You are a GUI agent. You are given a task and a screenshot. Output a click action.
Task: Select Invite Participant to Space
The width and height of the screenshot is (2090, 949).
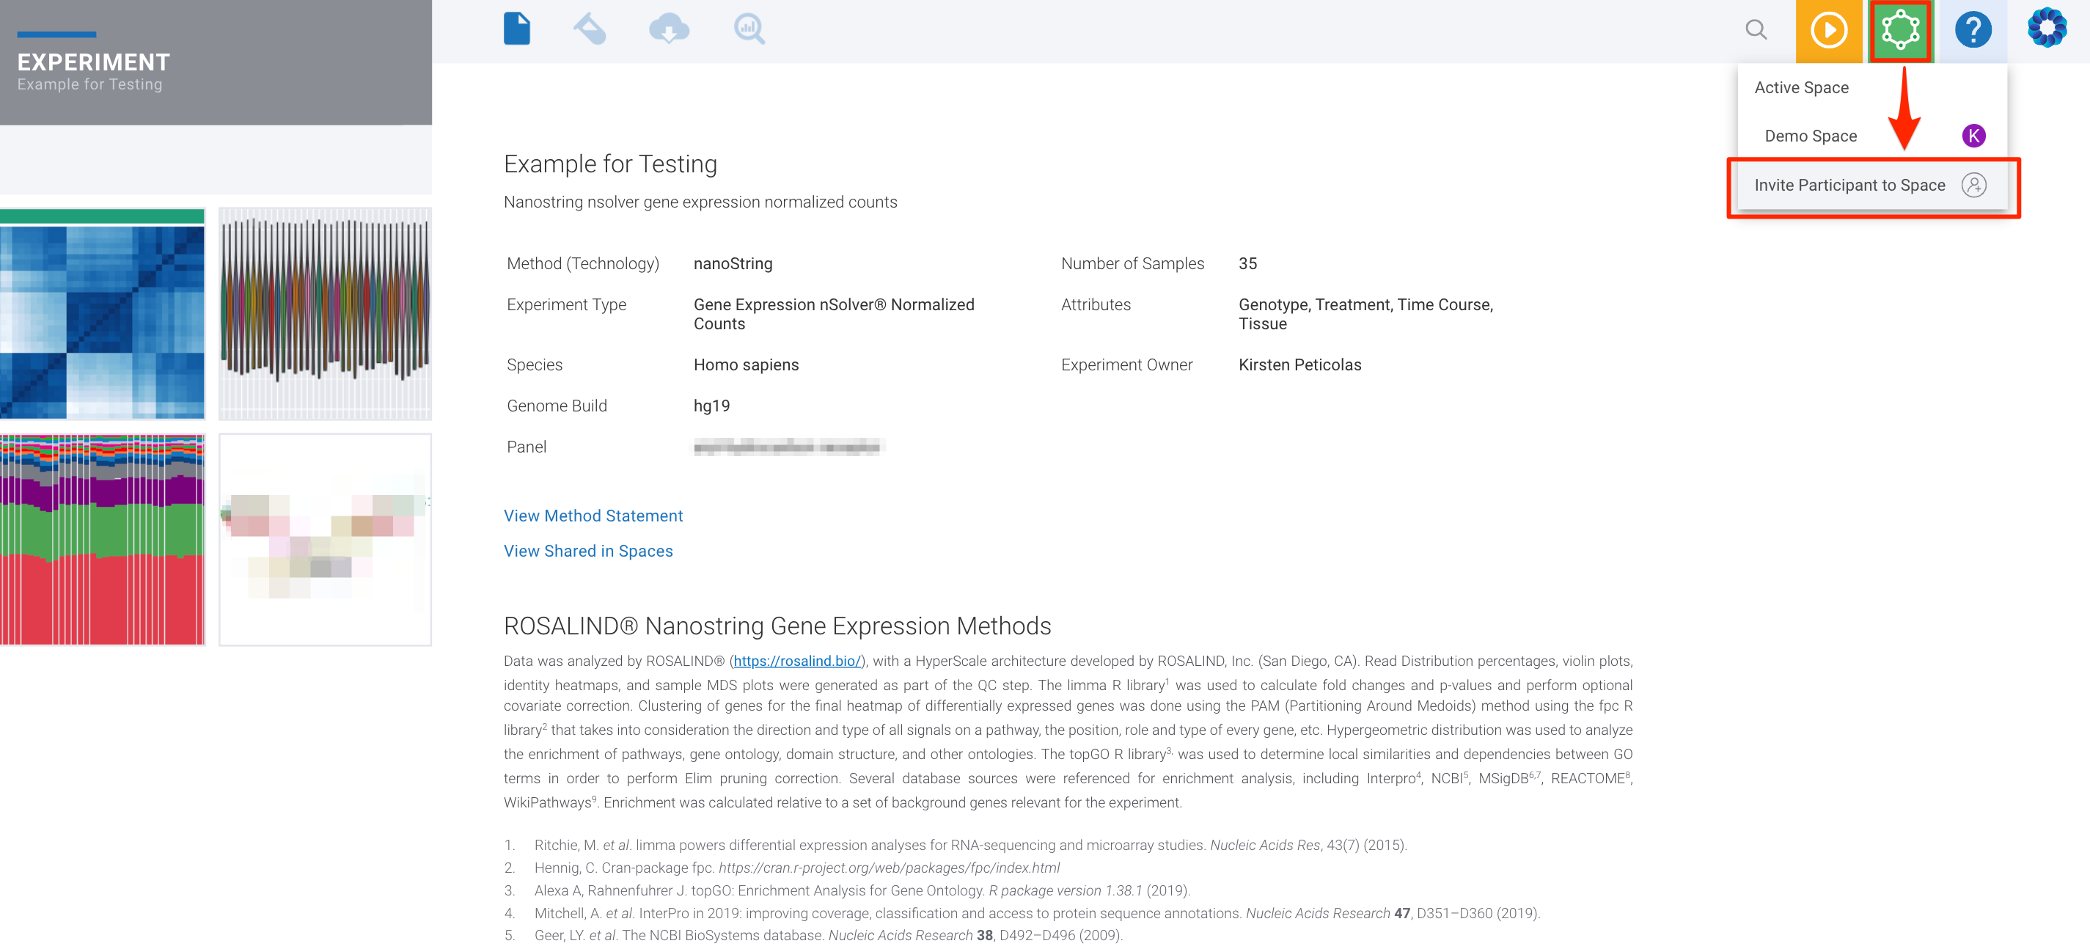point(1849,185)
